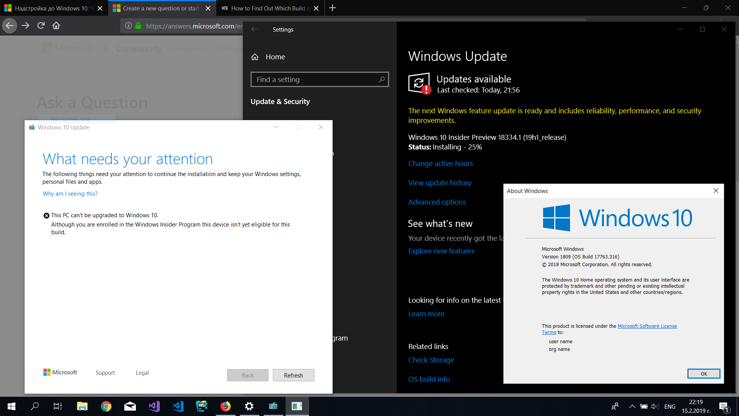This screenshot has height=416, width=739.
Task: Open a new browser tab
Action: (x=333, y=8)
